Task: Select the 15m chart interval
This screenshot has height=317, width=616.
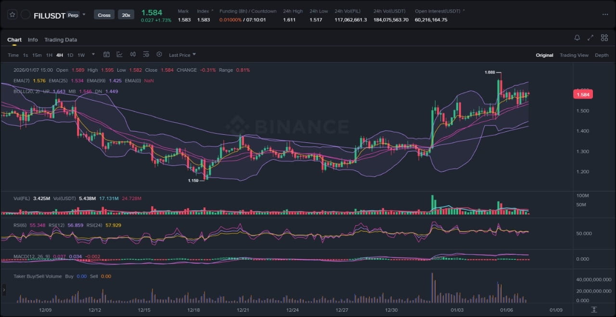Action: click(x=37, y=55)
